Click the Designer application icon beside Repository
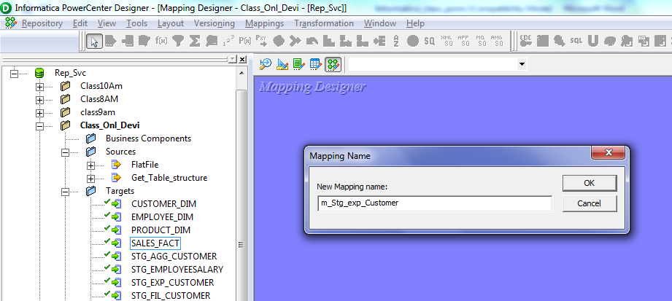The image size is (672, 301). [11, 23]
